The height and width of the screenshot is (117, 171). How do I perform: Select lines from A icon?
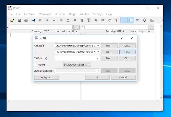point(96,20)
